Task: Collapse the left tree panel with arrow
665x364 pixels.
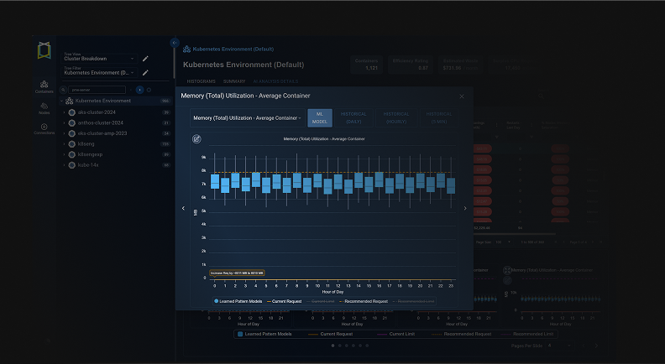Action: pos(174,42)
